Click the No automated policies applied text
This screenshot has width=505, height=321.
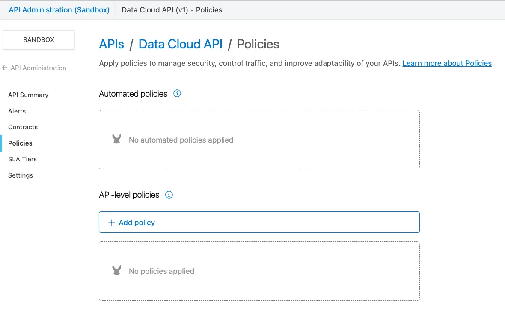pos(181,140)
